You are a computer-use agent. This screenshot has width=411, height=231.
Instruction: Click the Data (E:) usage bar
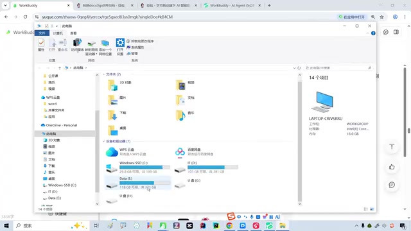click(x=144, y=182)
